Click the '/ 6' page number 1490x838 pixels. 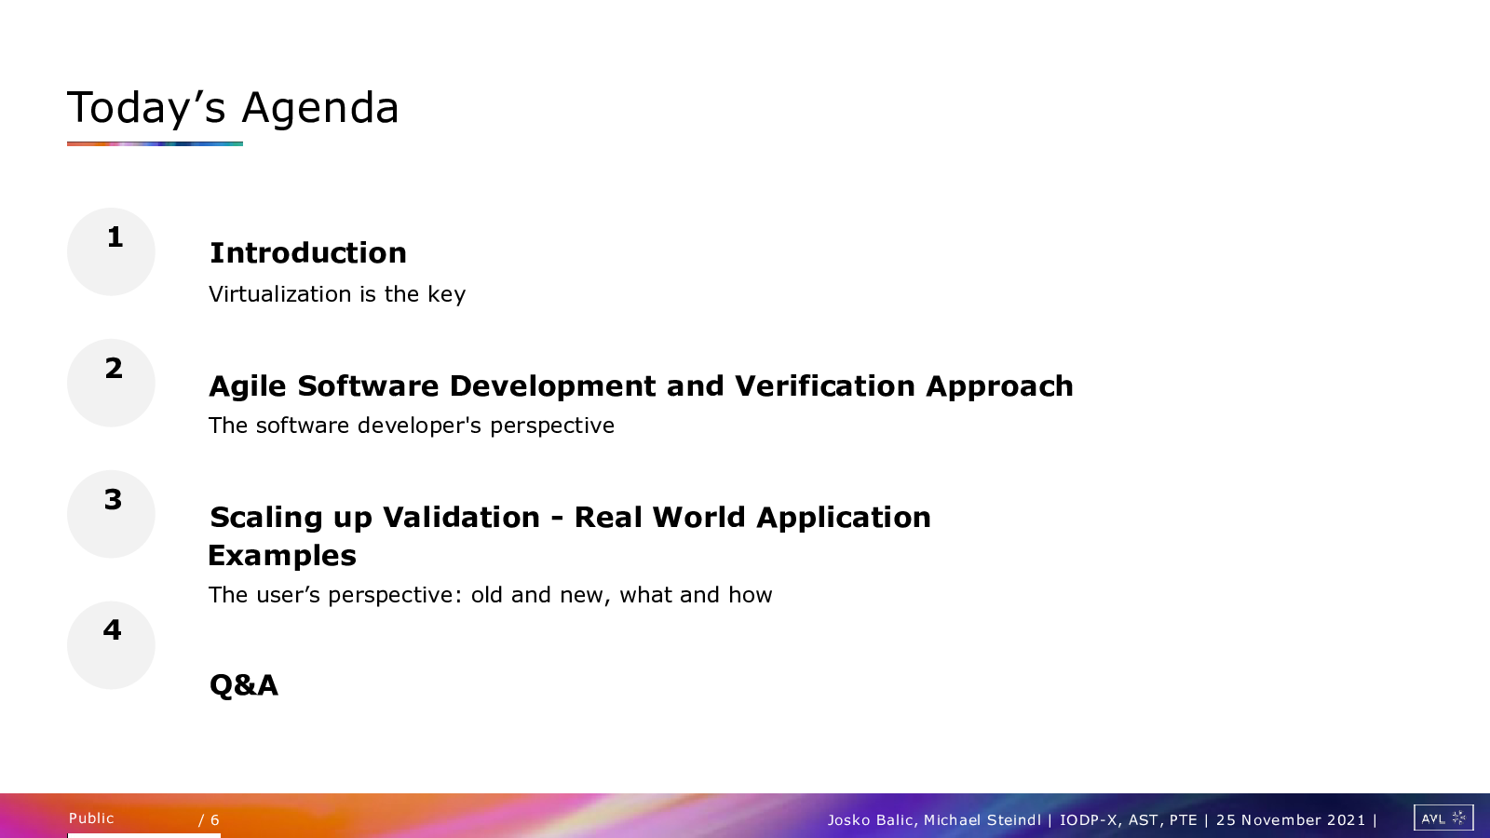pos(209,820)
